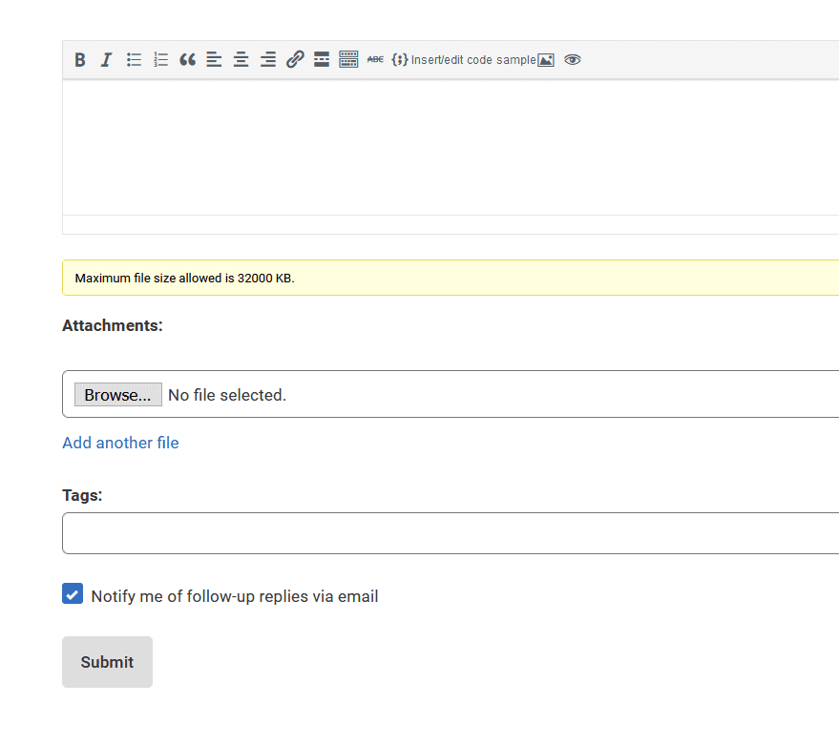This screenshot has width=839, height=745.
Task: Uncheck Notify me of follow-up replies
Action: tap(73, 594)
